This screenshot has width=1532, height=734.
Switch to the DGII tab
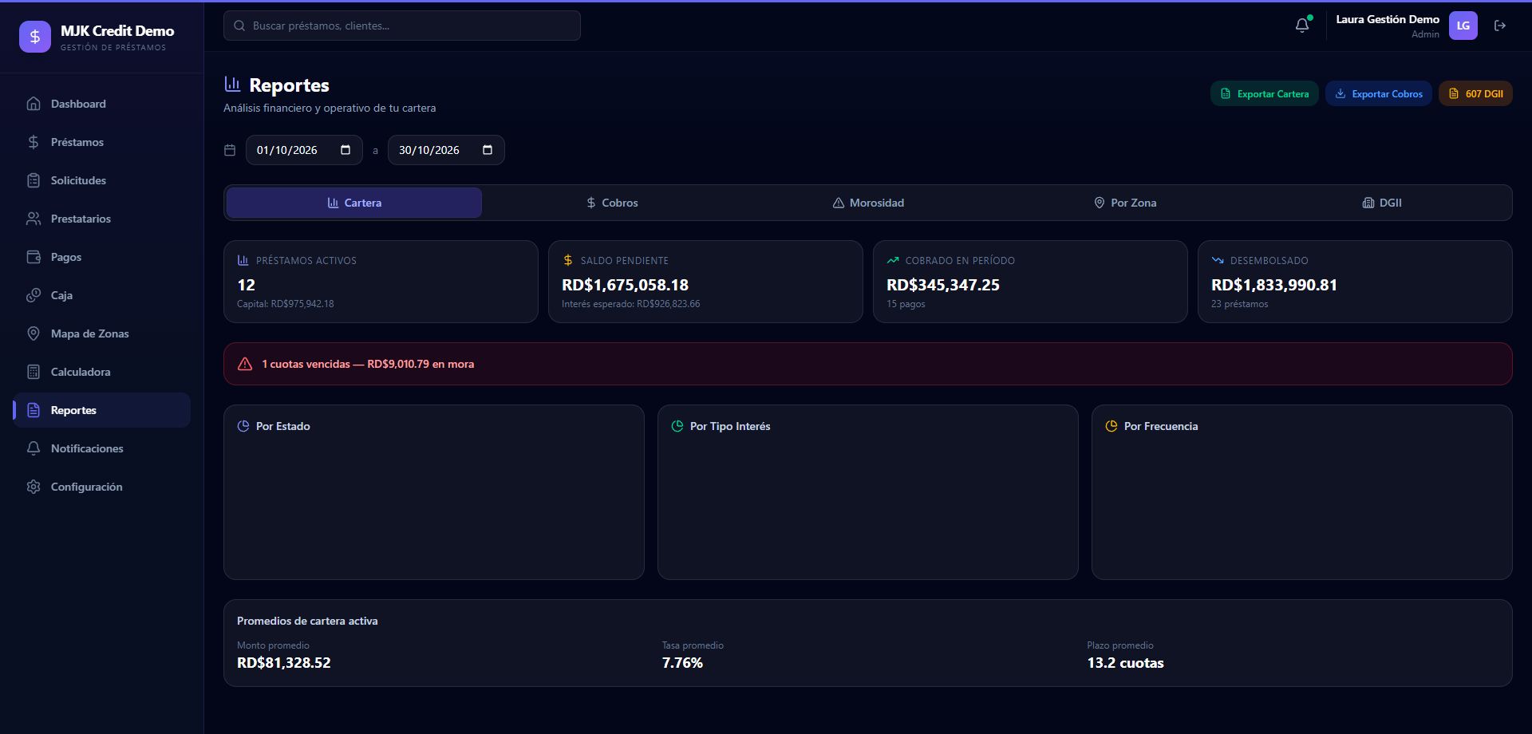point(1382,203)
